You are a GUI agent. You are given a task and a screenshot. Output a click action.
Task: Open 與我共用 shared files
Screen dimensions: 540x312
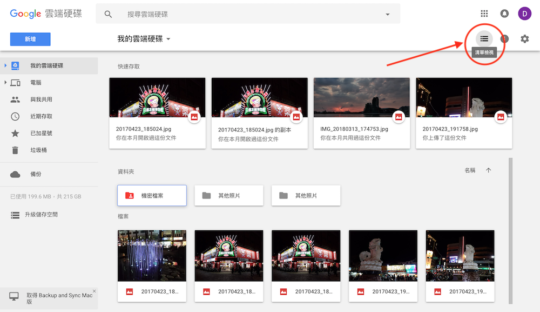point(34,99)
